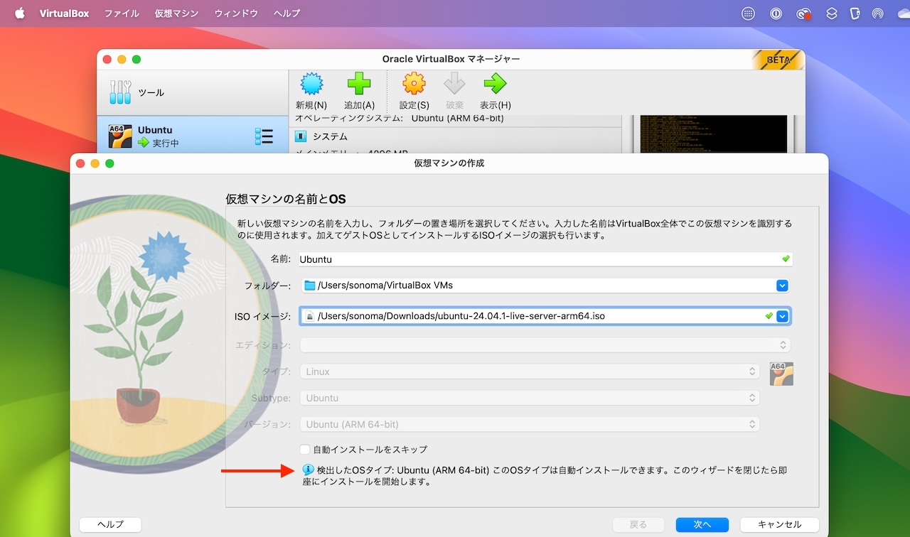Open the Machine (仮想マシン) menu
Viewport: 910px width, 537px height.
(x=177, y=13)
